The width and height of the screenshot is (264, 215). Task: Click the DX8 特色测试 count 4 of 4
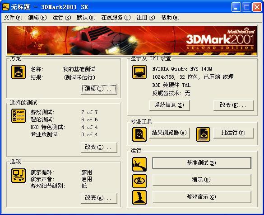click(89, 127)
